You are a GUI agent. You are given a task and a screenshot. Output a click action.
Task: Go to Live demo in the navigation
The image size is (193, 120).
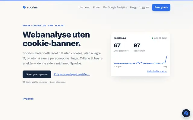[x=84, y=7]
